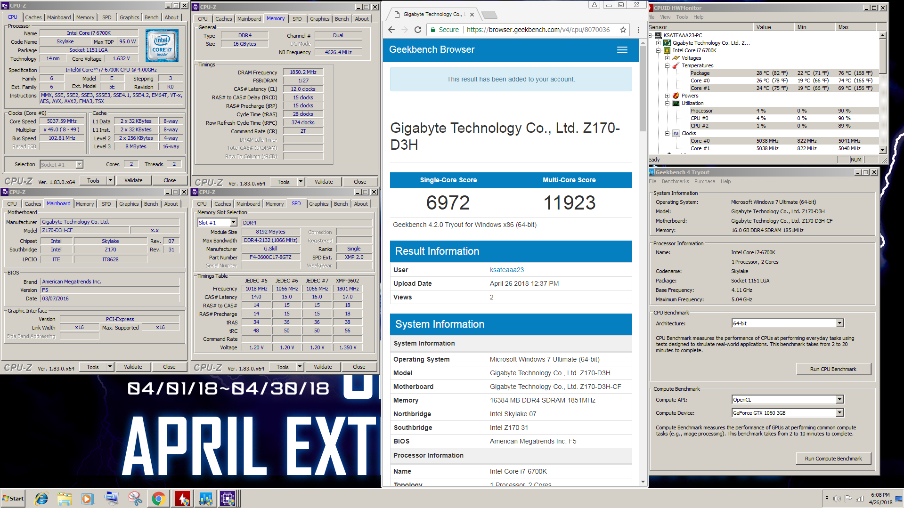Select the KSATEAAA23-PC computer icon in HWMonitor
Viewport: 904px width, 508px height.
(x=659, y=35)
